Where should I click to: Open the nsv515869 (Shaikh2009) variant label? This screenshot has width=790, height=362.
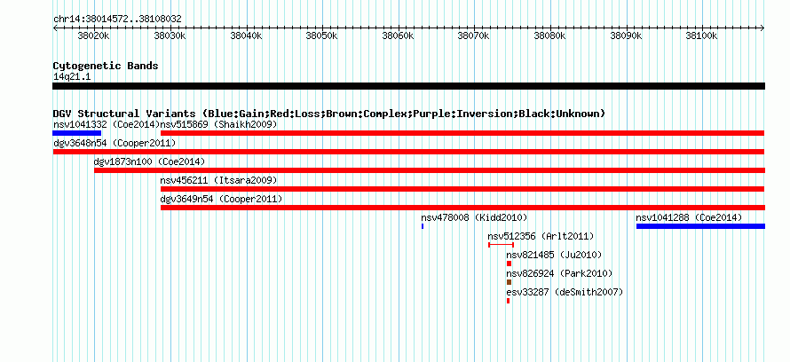pos(218,124)
